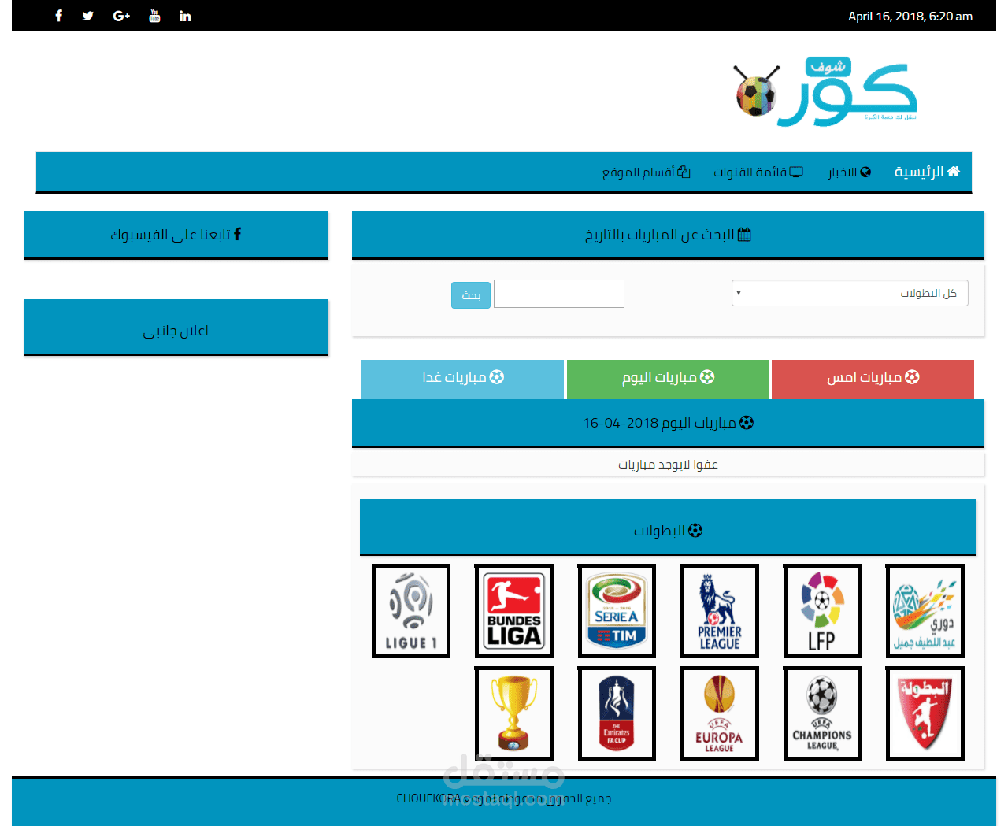
Task: Select the Saudi Abdul Latif Jameel league logo
Action: point(925,611)
